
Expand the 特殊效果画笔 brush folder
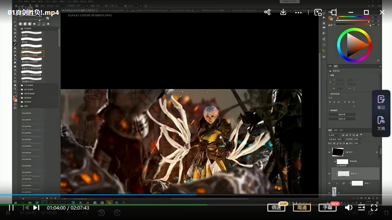point(20,93)
